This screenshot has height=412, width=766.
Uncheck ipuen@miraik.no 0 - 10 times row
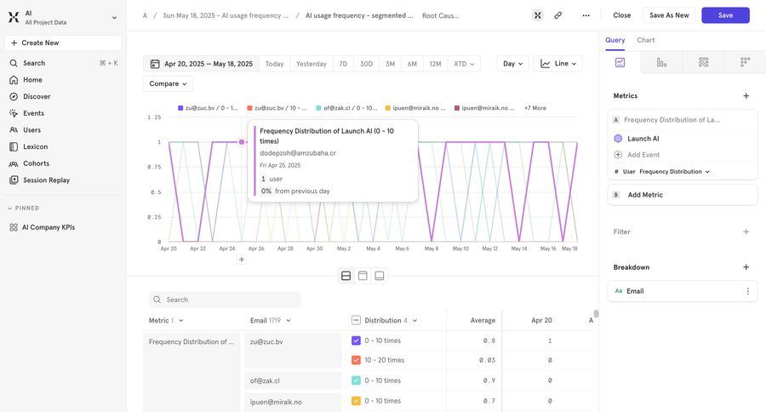pos(356,401)
